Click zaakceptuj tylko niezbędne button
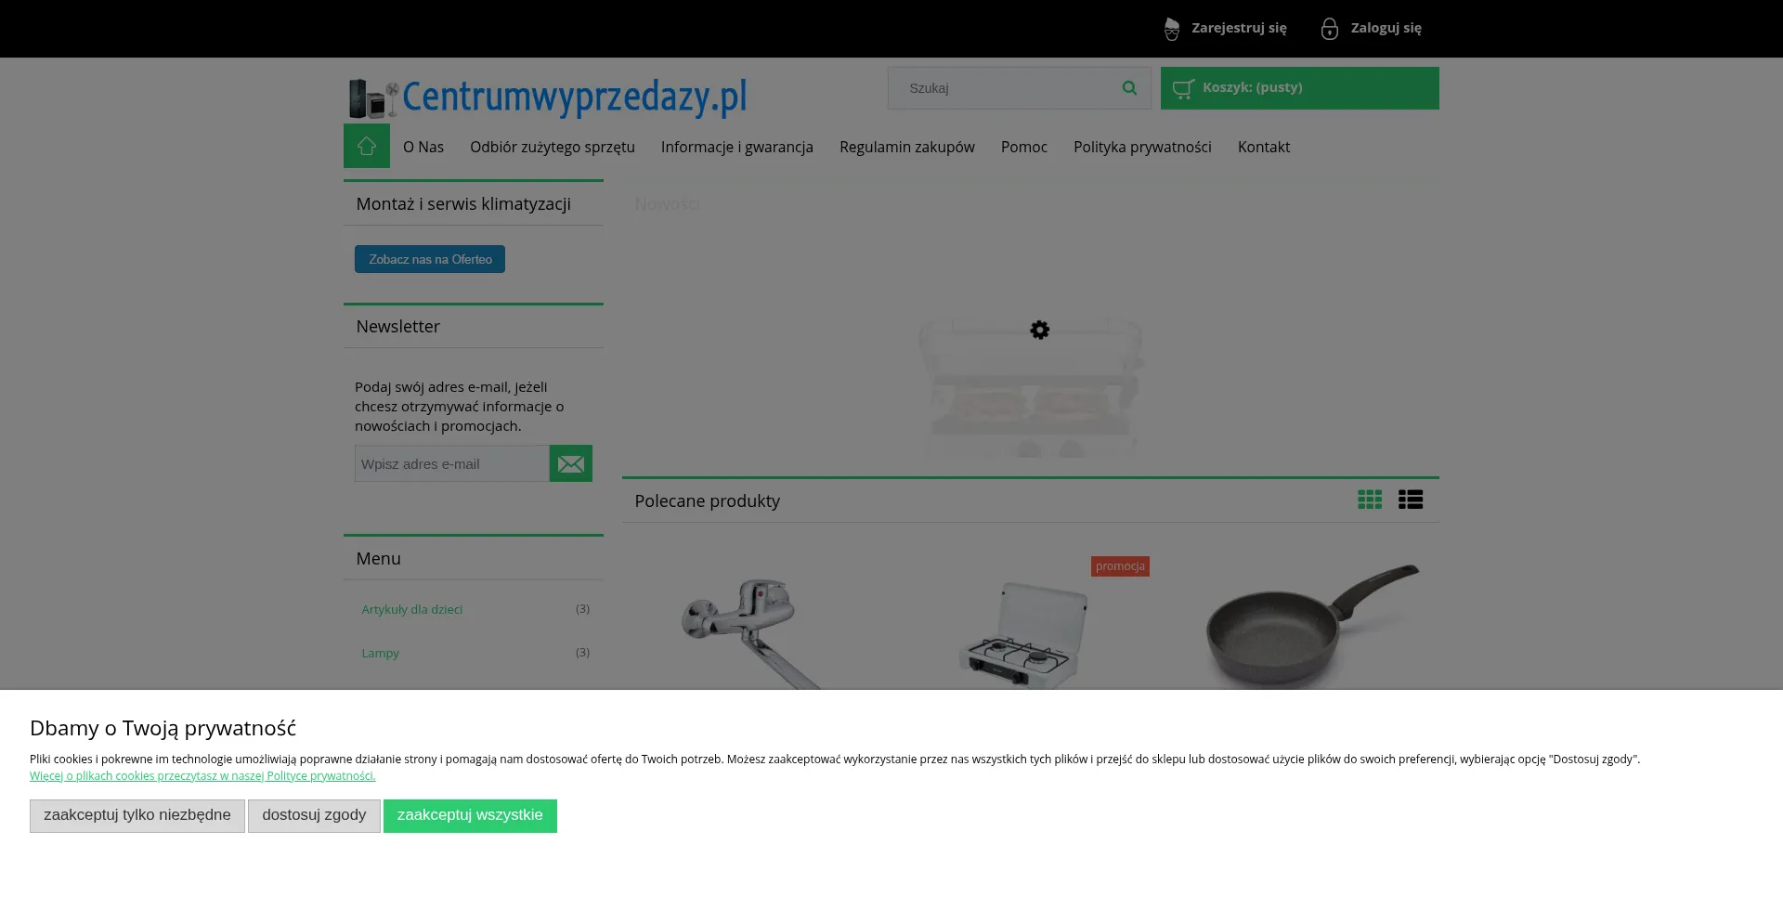 [x=137, y=816]
